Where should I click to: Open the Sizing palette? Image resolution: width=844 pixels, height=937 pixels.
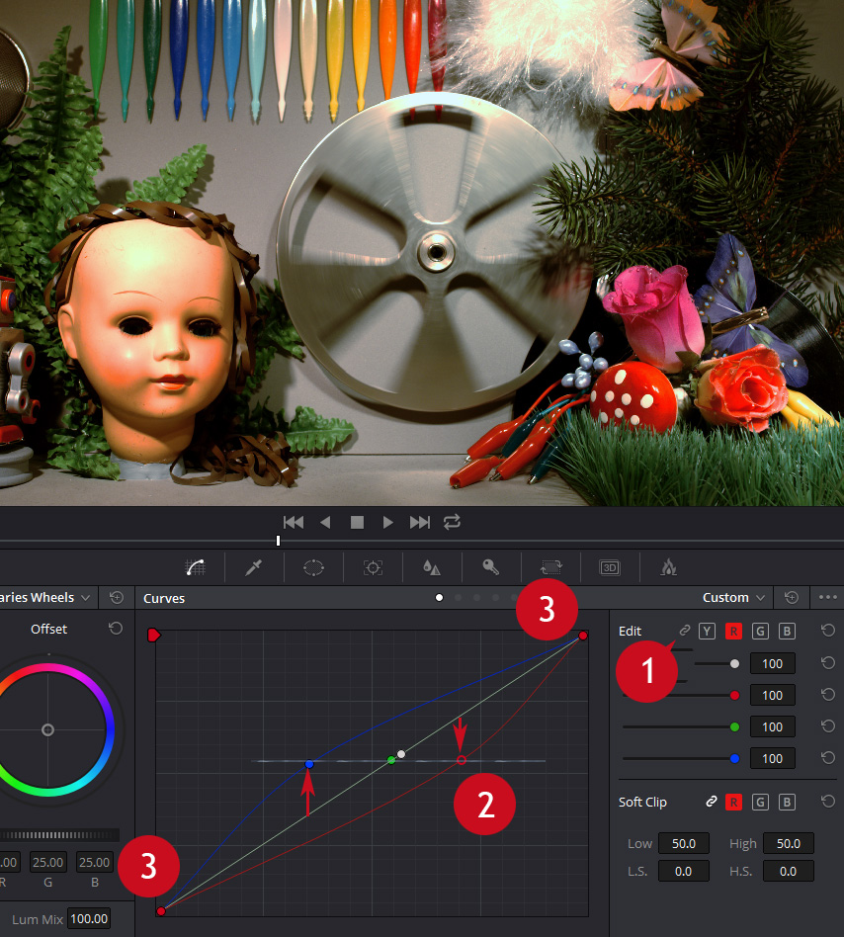click(550, 567)
